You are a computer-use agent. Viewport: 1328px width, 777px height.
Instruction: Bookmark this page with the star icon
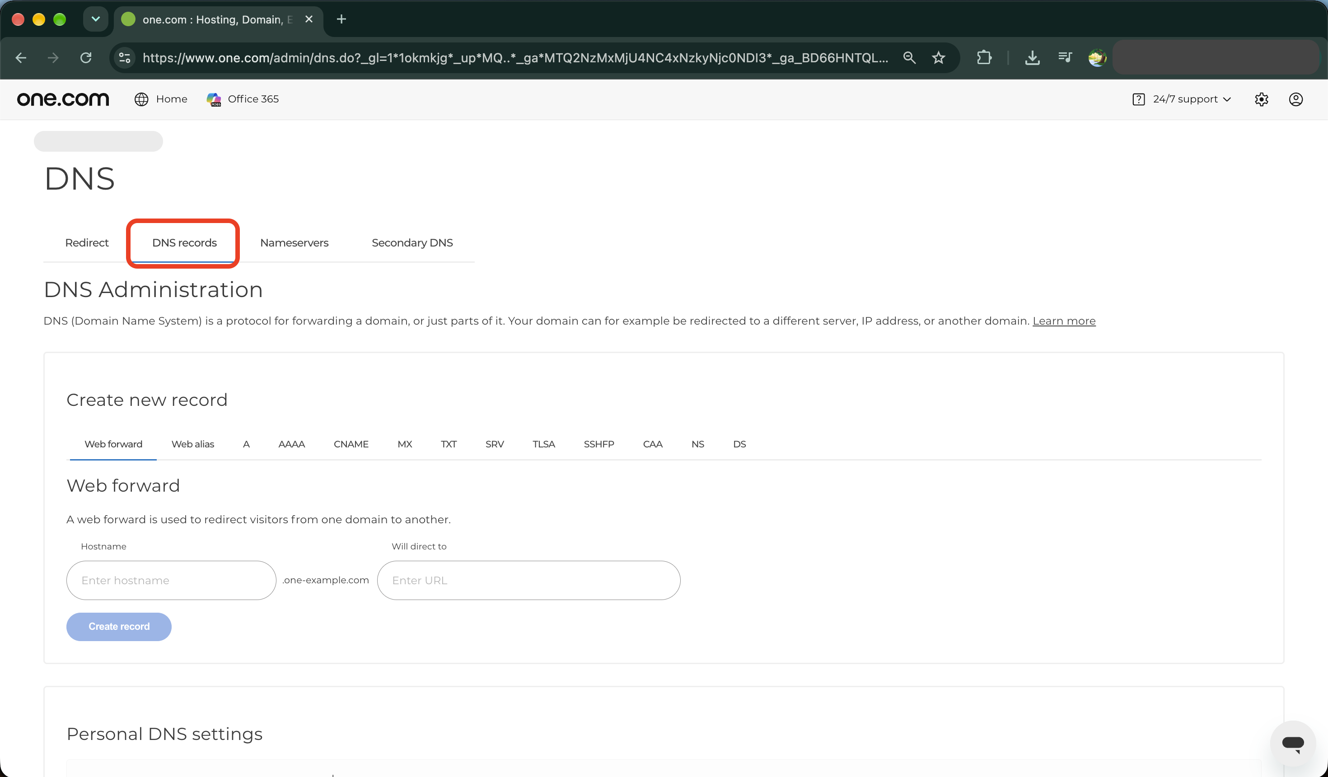(x=939, y=57)
